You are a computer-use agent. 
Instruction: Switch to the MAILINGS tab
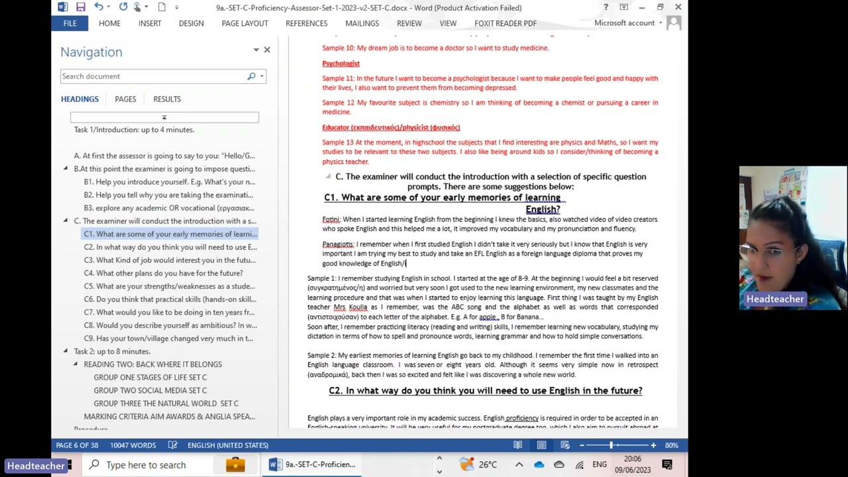coord(362,23)
